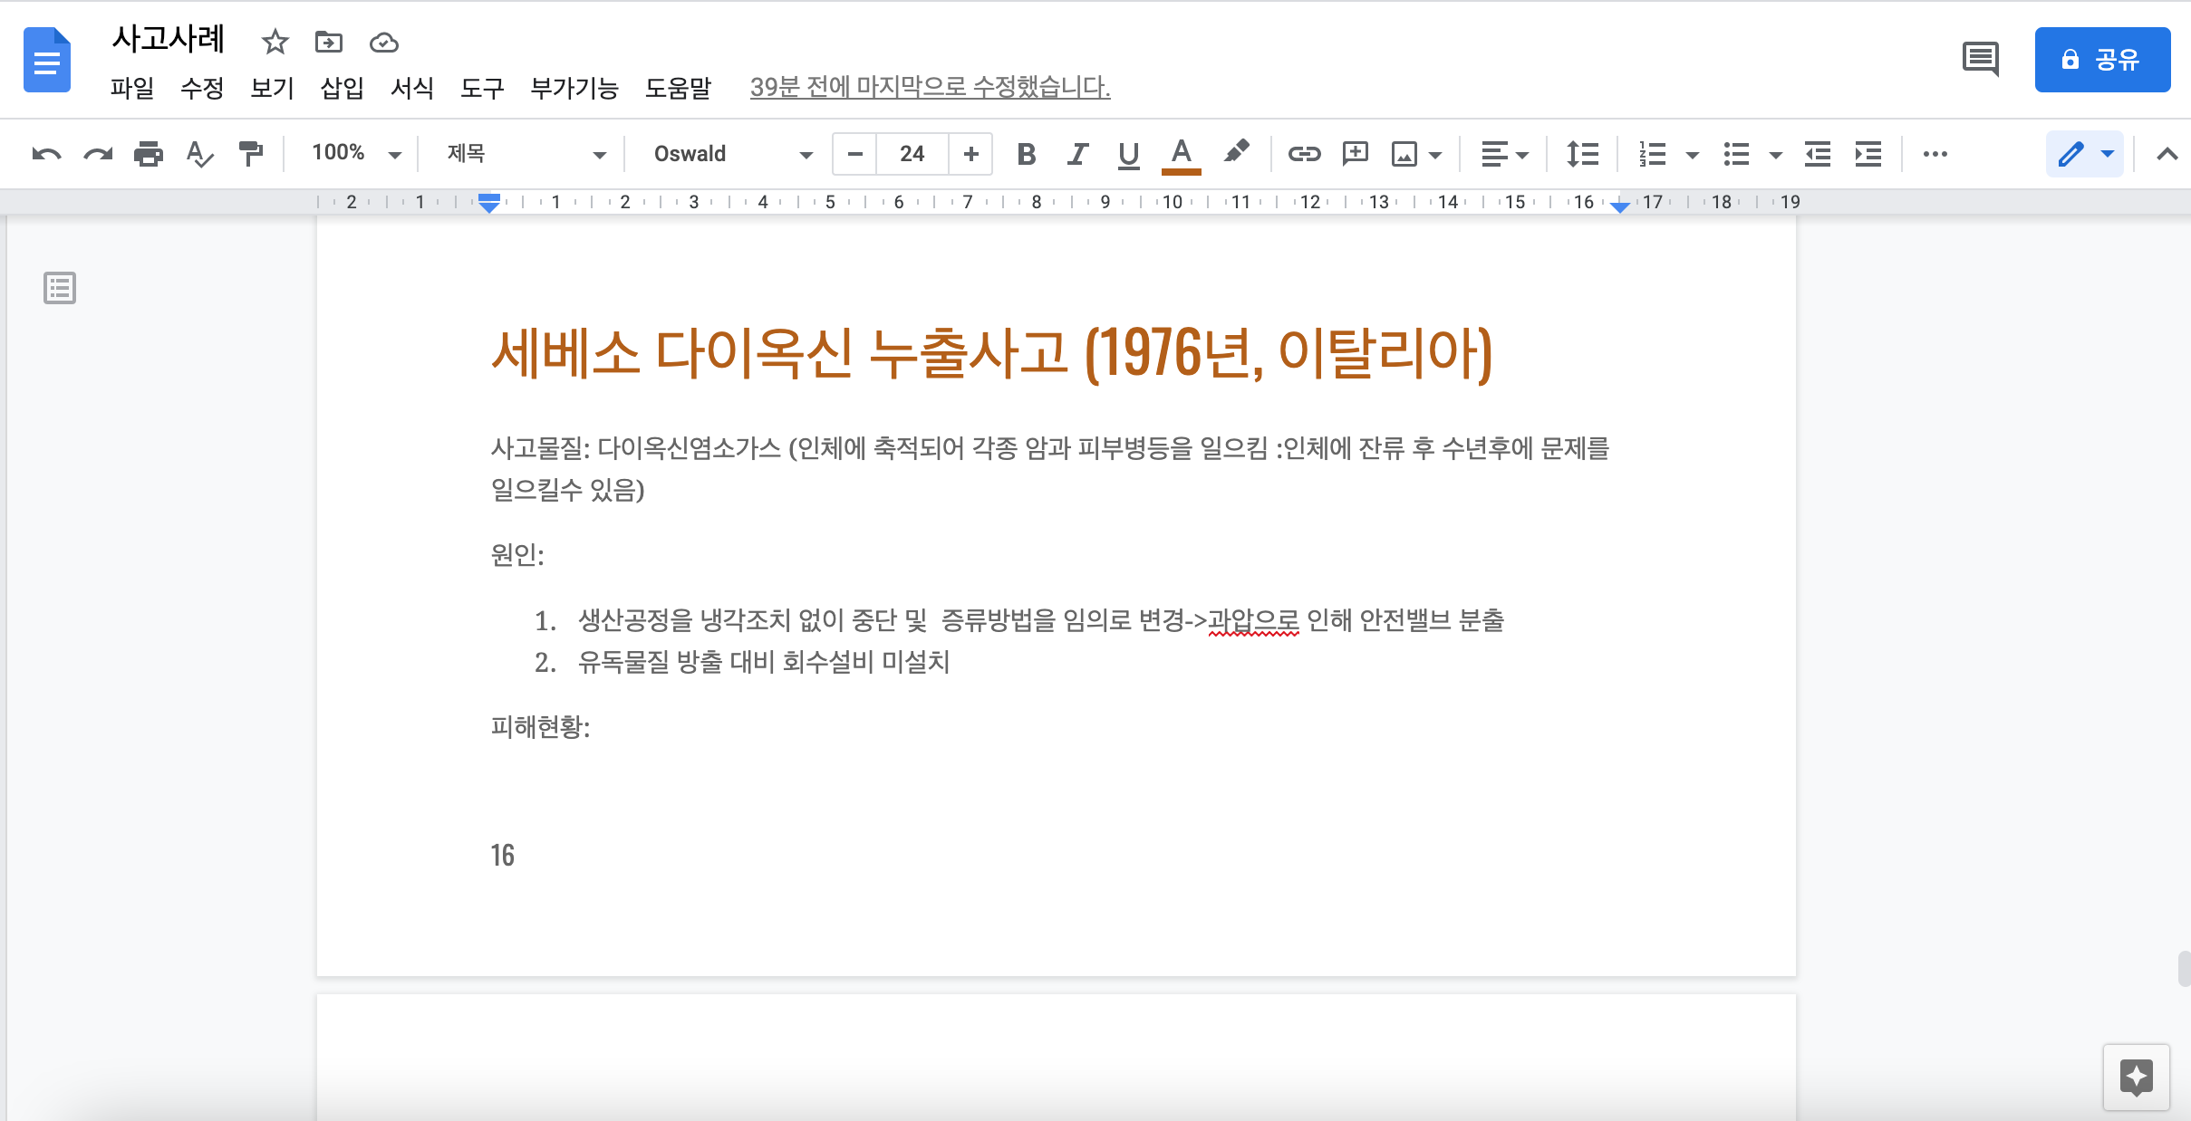The width and height of the screenshot is (2191, 1121).
Task: Click list item 유독물질 방출 대비 회수설비 미설치
Action: click(x=763, y=662)
